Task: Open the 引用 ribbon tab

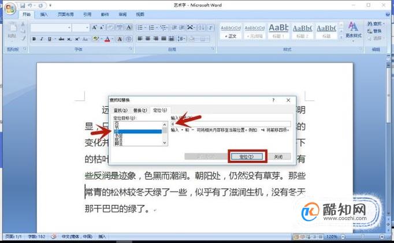Action: [87, 14]
